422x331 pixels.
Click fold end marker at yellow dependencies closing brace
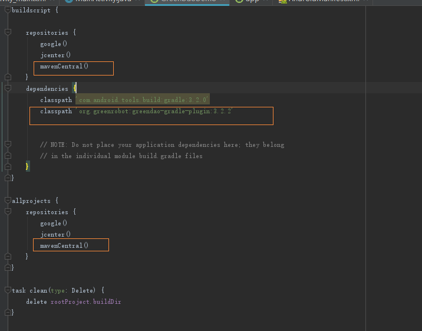(8, 167)
